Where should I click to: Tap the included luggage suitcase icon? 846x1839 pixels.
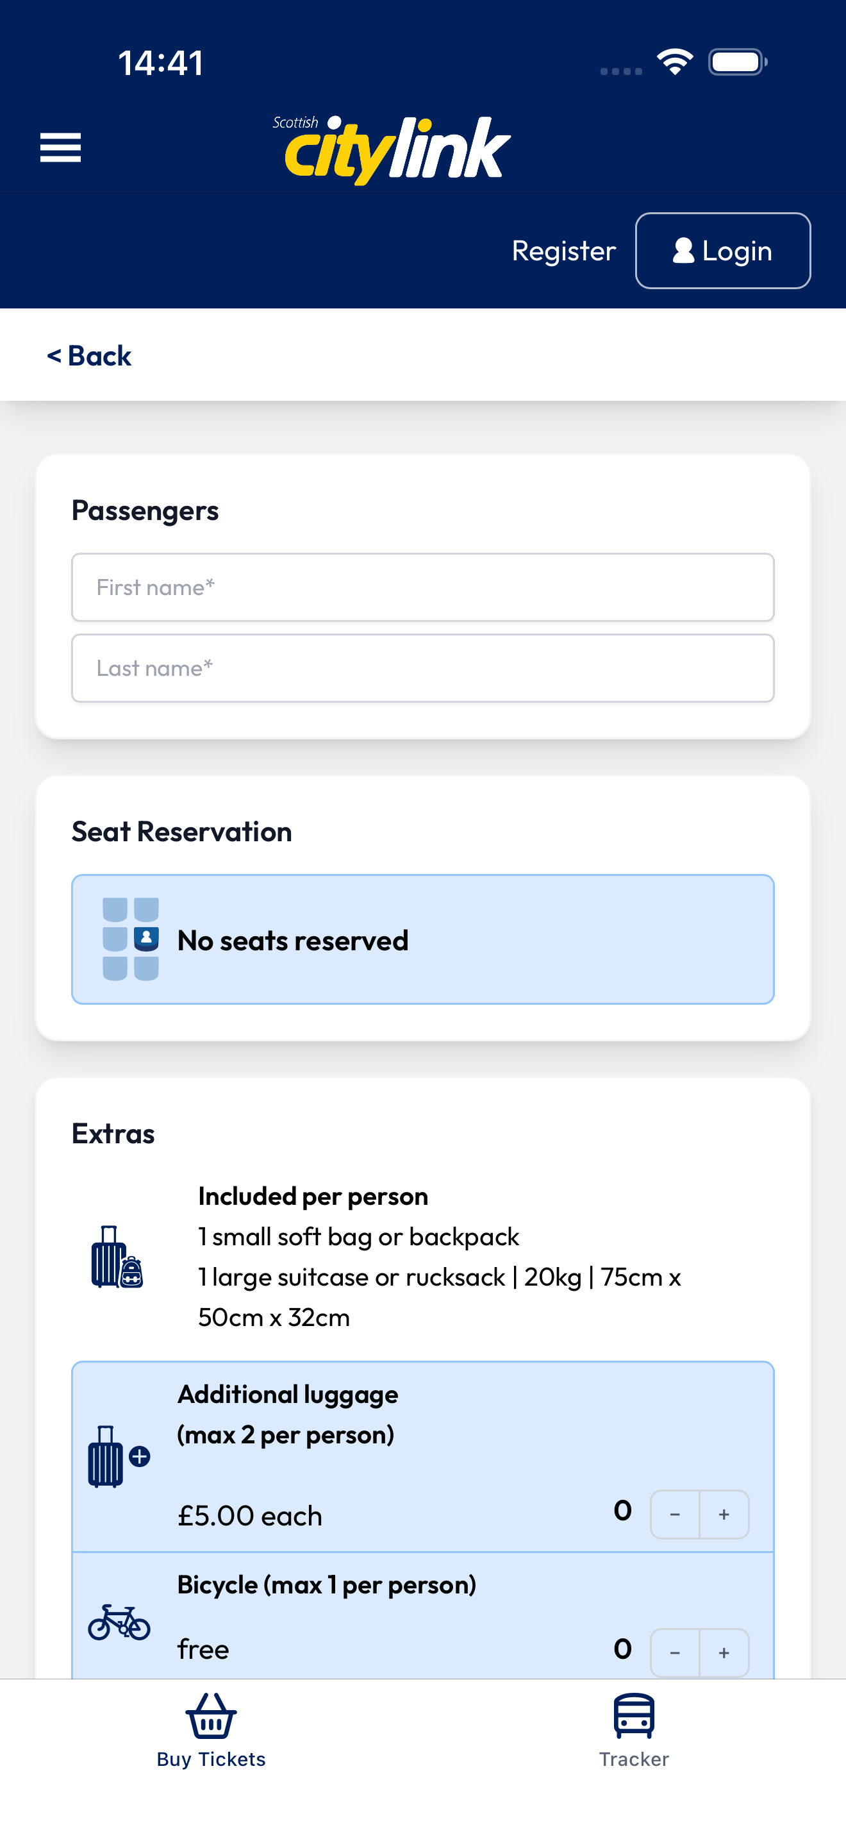[x=117, y=1257]
